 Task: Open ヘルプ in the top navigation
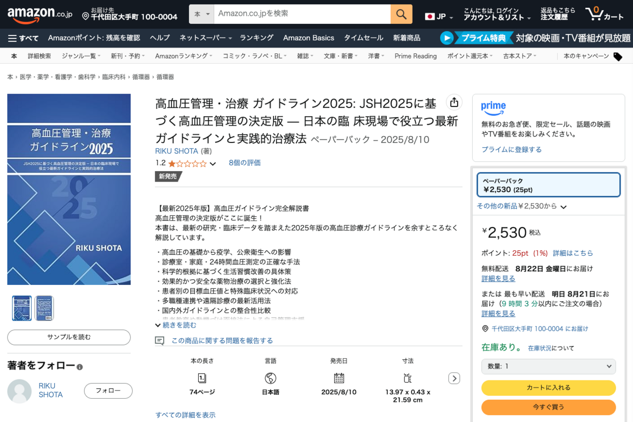pyautogui.click(x=160, y=38)
